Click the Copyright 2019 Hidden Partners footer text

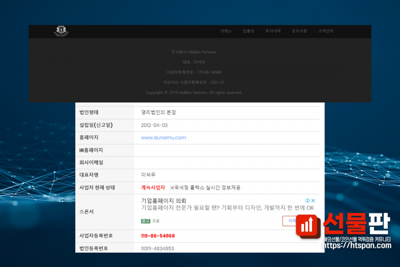pyautogui.click(x=194, y=92)
